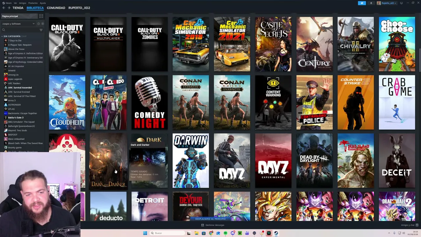Click DESPLAZARSE AL PRINCIPIO button
Image resolution: width=421 pixels, height=237 pixels.
pos(210,219)
